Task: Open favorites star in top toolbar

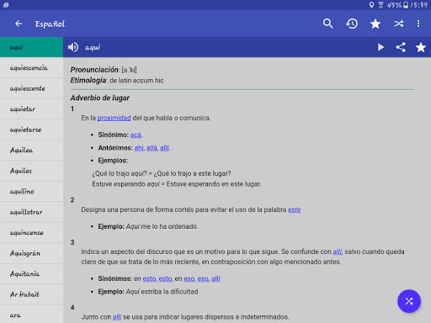Action: tap(375, 24)
